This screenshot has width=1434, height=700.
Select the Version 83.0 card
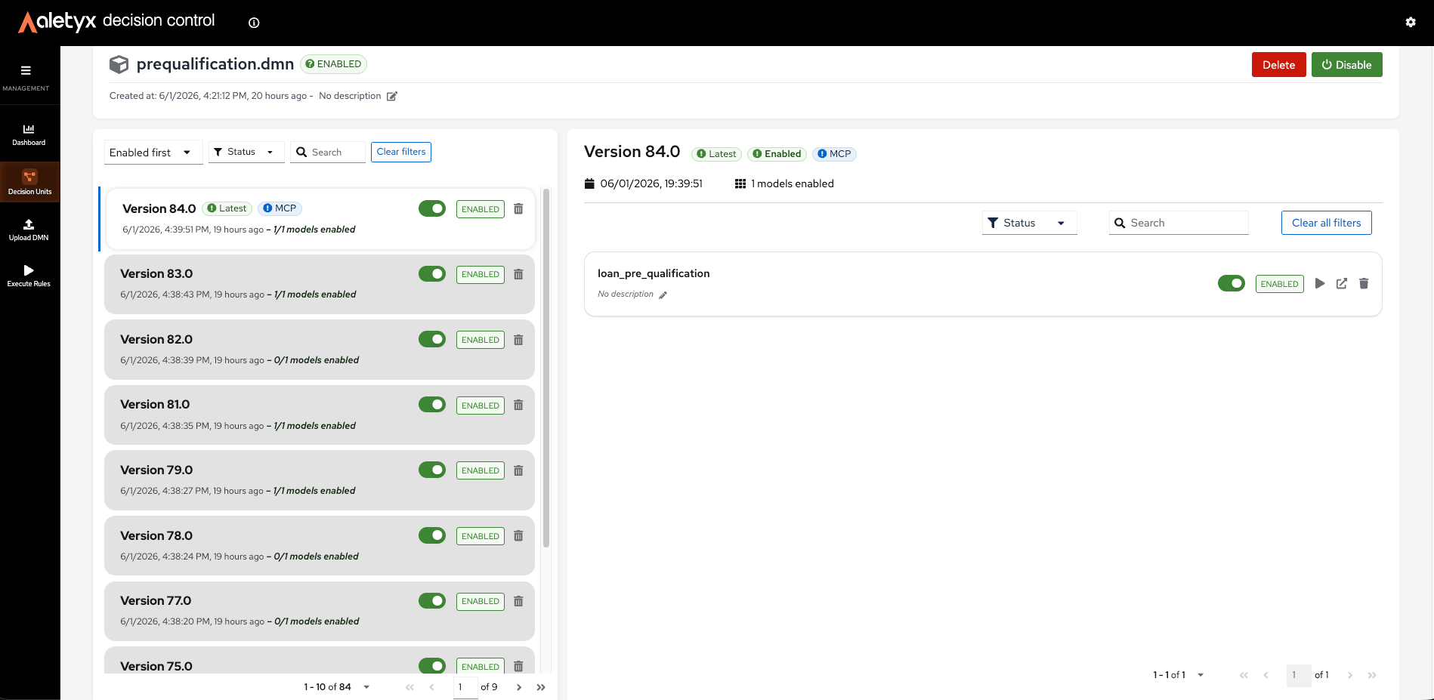tap(320, 284)
